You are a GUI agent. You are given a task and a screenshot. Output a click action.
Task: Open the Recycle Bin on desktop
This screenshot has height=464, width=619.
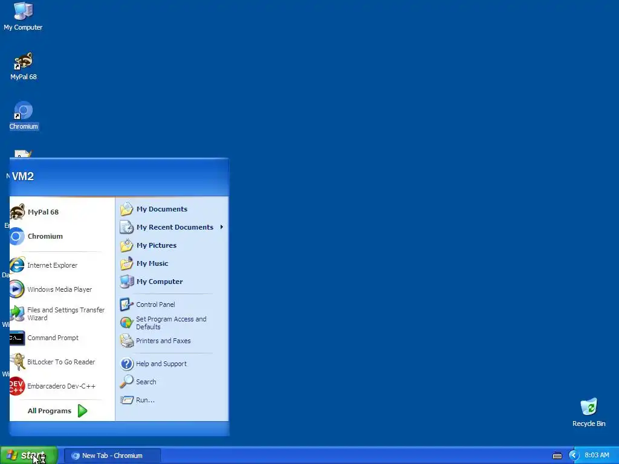pyautogui.click(x=589, y=413)
